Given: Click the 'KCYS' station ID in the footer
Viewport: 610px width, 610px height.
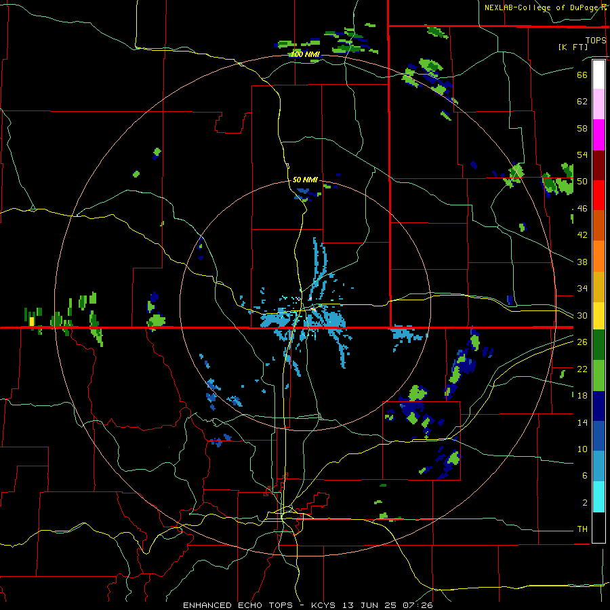Looking at the screenshot, I should (x=325, y=605).
